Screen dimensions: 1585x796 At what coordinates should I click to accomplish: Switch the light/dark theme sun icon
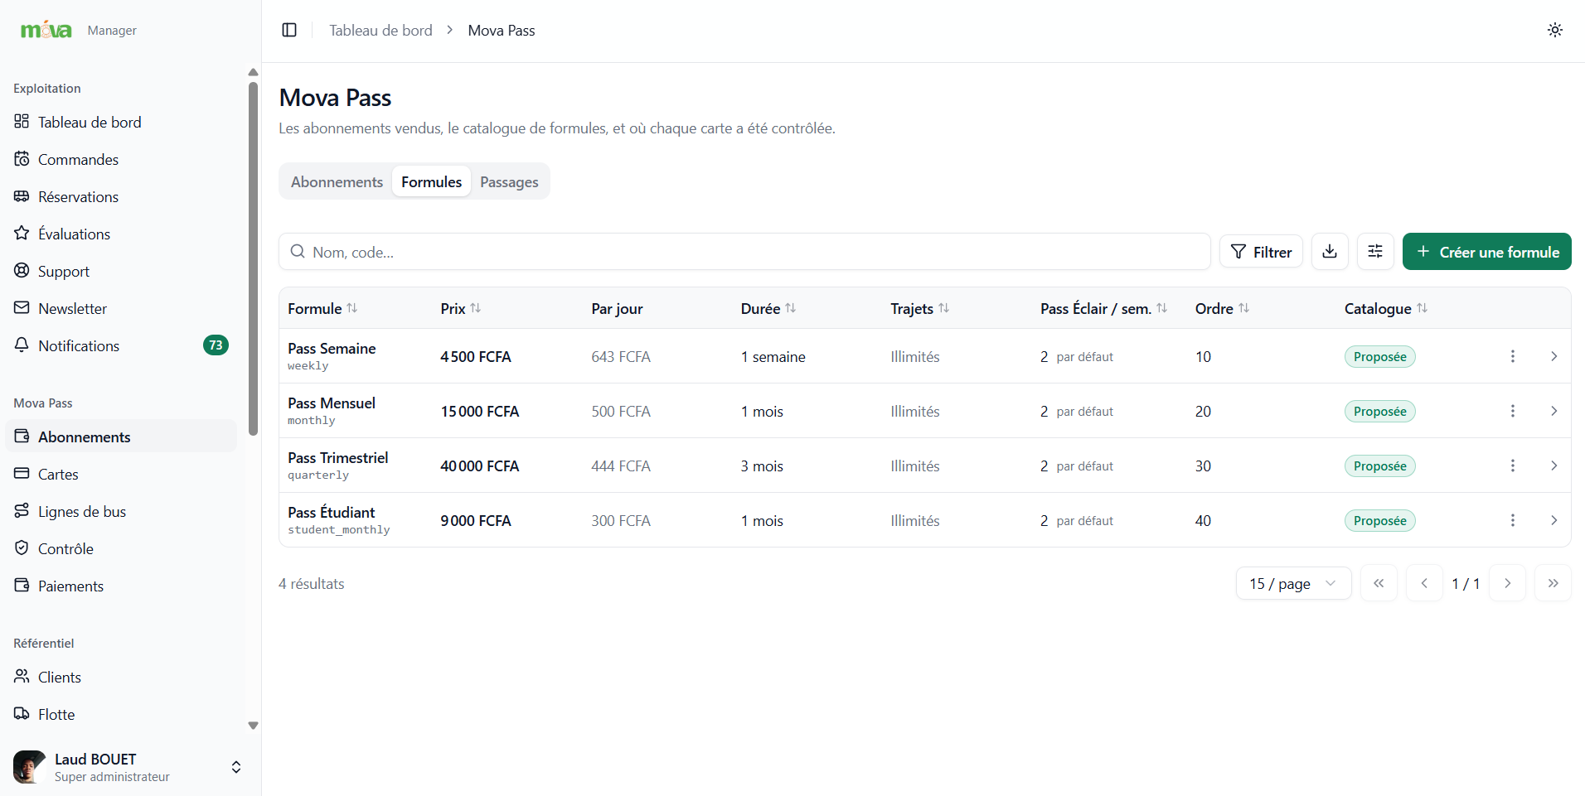tap(1555, 30)
